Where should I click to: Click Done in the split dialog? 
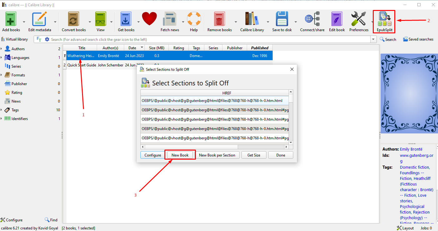point(280,155)
